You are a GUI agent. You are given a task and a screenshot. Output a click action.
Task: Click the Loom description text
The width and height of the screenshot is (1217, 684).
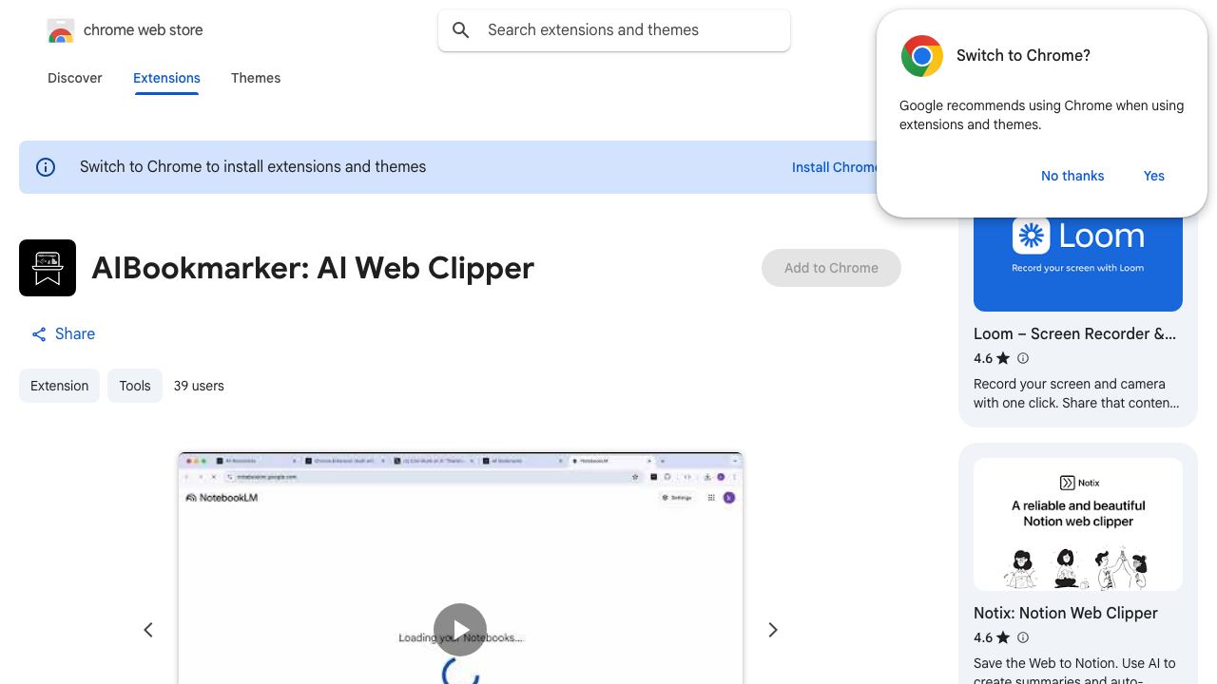tap(1076, 393)
